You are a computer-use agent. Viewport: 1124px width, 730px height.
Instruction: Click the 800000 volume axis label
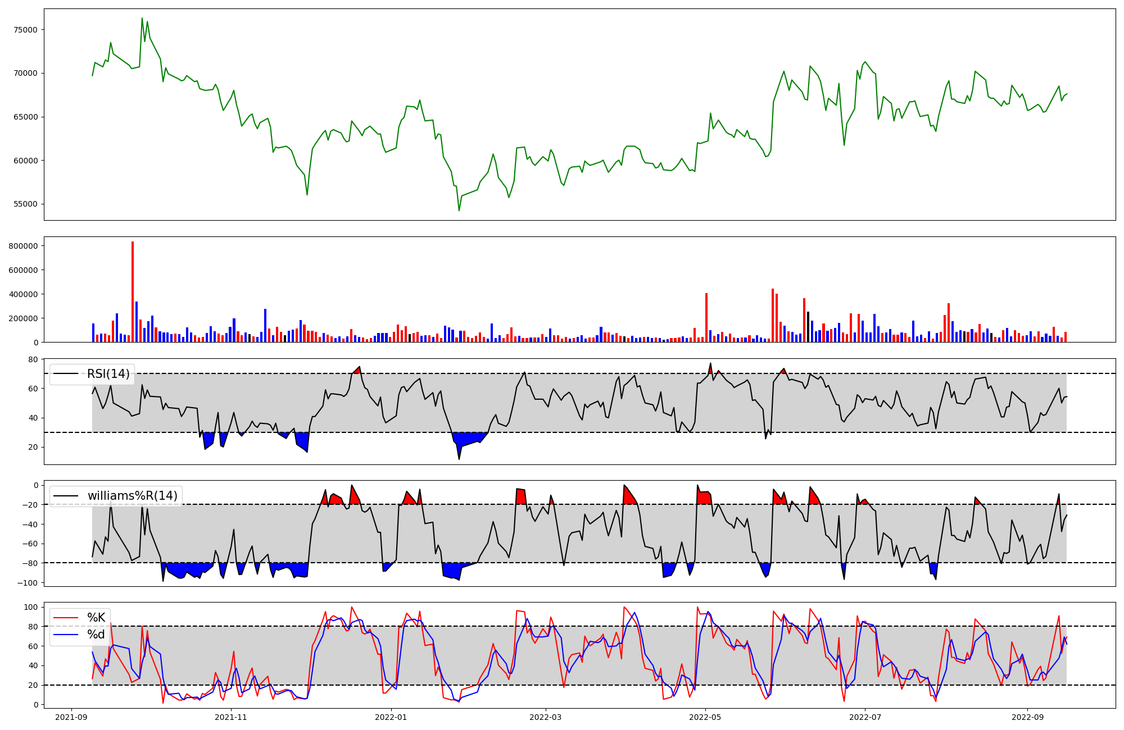(x=23, y=246)
